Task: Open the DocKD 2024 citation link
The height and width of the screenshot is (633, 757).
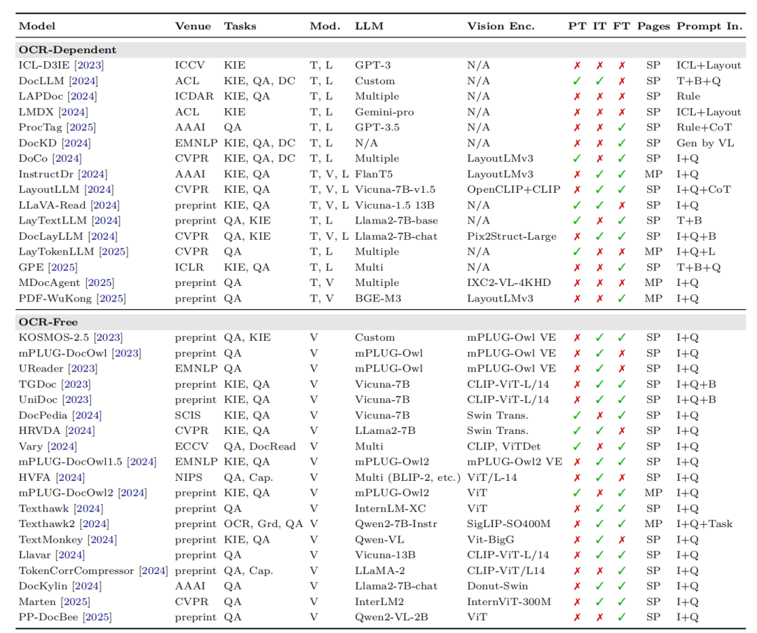Action: (76, 143)
